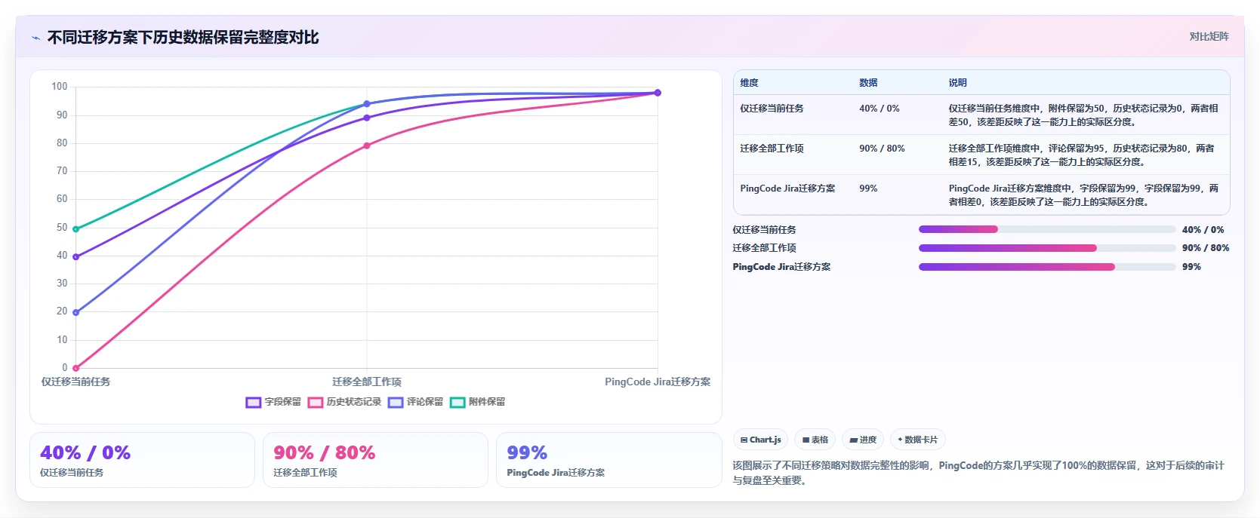Click the chart icon beside the title
The image size is (1260, 518).
35,38
